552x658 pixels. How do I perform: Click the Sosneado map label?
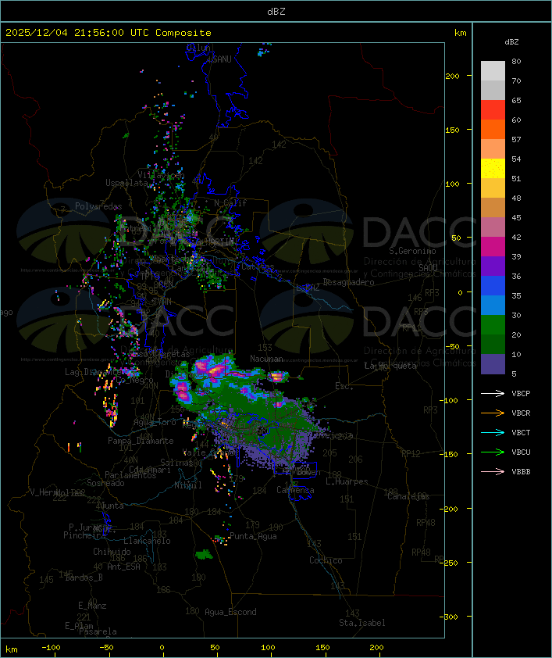(x=105, y=483)
